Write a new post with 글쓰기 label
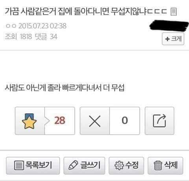 tap(90, 165)
